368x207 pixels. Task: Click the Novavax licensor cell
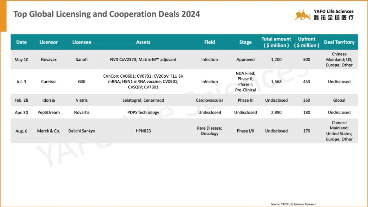[49, 60]
